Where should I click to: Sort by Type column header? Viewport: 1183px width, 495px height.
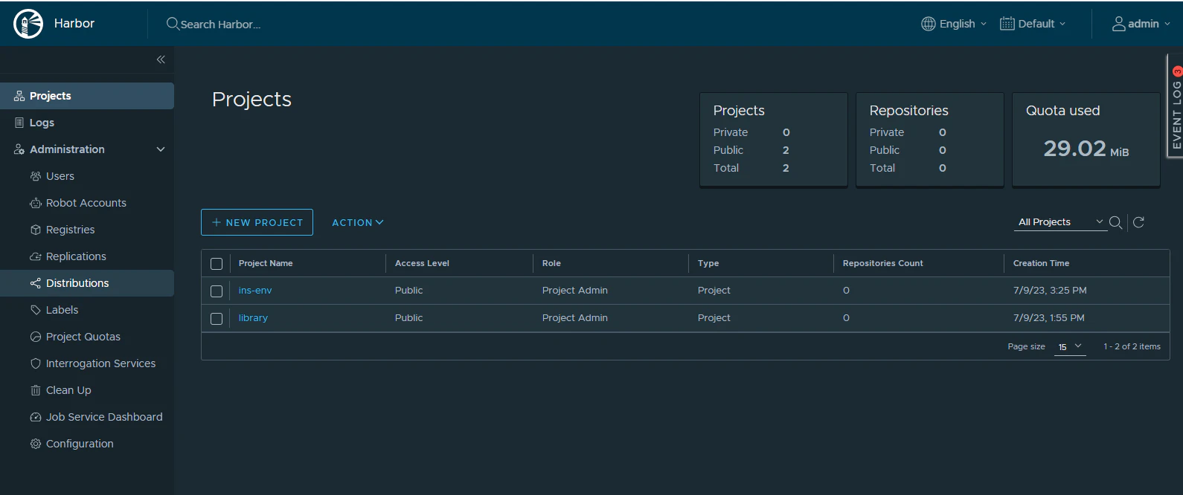pos(708,263)
